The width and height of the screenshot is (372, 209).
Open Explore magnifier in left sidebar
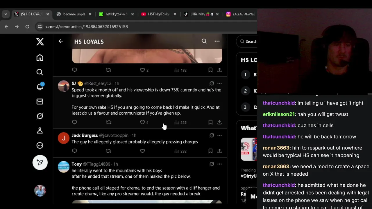point(40,72)
